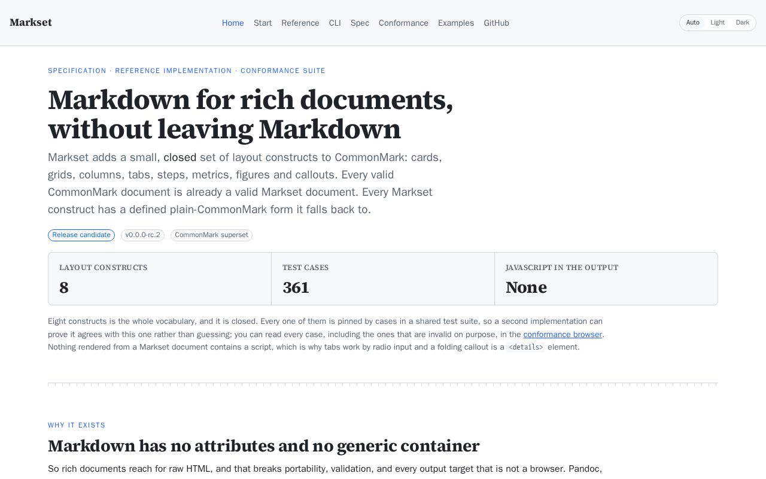Open the Reference nav link
Image resolution: width=766 pixels, height=479 pixels.
[x=300, y=23]
